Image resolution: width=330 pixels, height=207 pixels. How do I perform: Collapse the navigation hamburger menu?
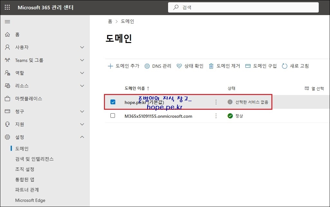[7, 22]
